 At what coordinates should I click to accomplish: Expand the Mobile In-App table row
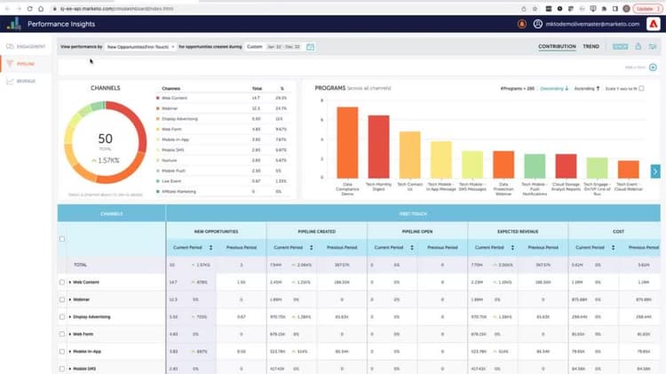coord(70,352)
